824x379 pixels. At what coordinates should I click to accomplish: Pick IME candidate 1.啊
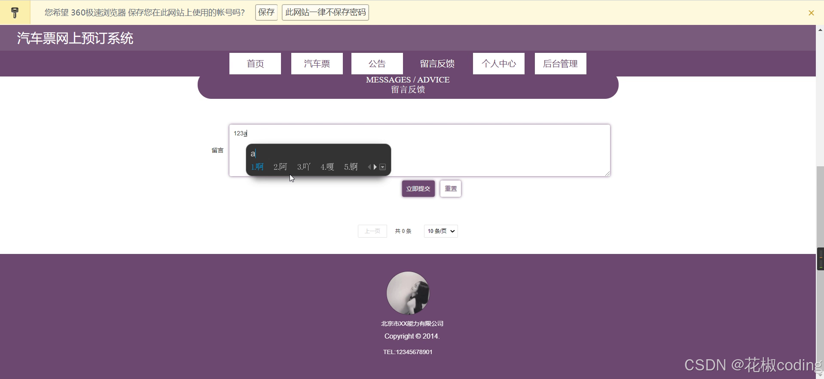(x=257, y=167)
